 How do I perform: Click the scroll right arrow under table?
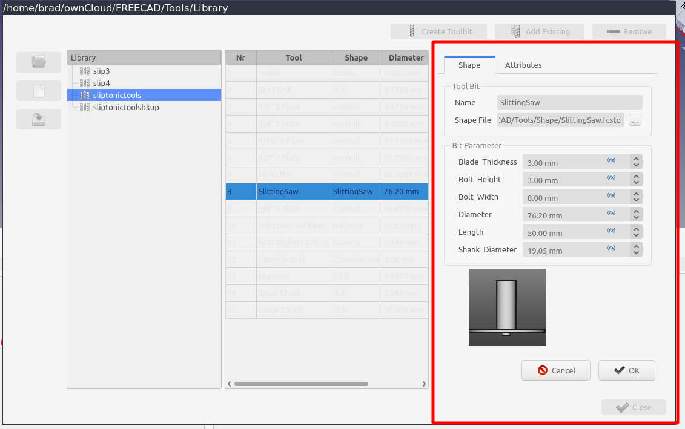click(x=424, y=384)
